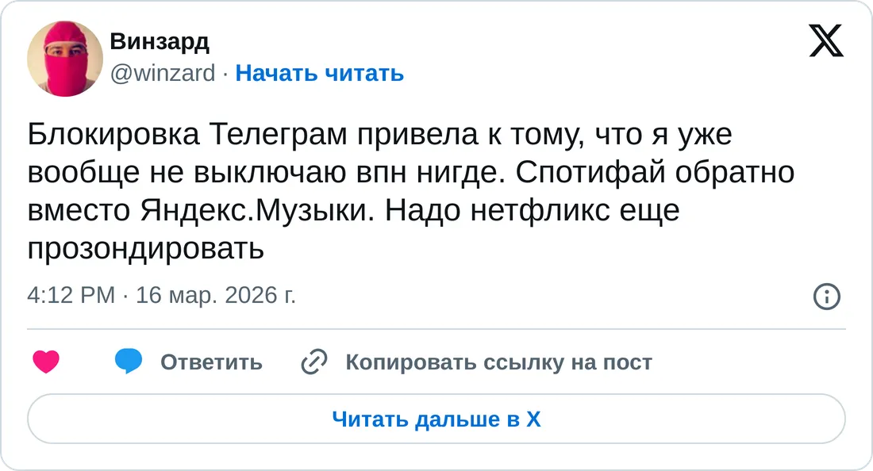Click the Копировать ссылку на пост label
This screenshot has width=873, height=471.
click(x=498, y=362)
